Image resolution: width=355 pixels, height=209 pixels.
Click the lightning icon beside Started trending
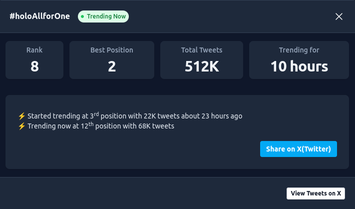click(21, 116)
